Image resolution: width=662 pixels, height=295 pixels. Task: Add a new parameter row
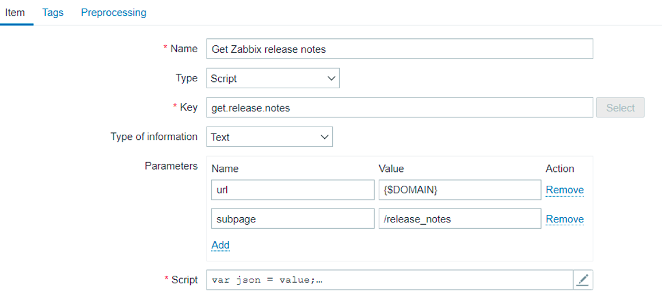click(220, 245)
